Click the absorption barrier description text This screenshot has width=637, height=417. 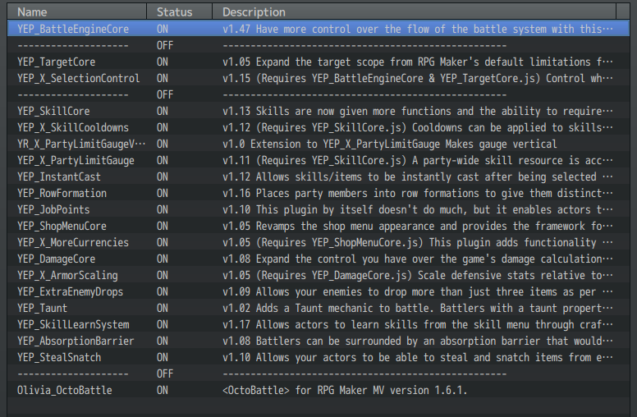418,341
